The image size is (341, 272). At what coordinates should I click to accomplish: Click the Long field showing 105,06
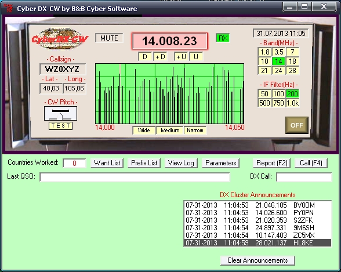[74, 88]
